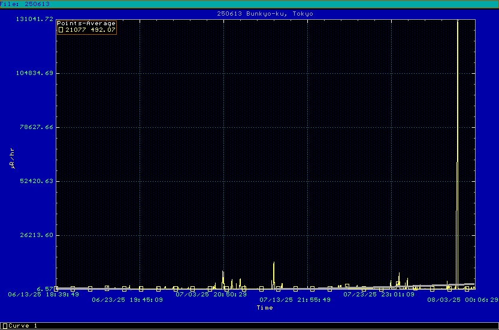
Task: Select the Points-Average legend box
Action: (x=86, y=26)
